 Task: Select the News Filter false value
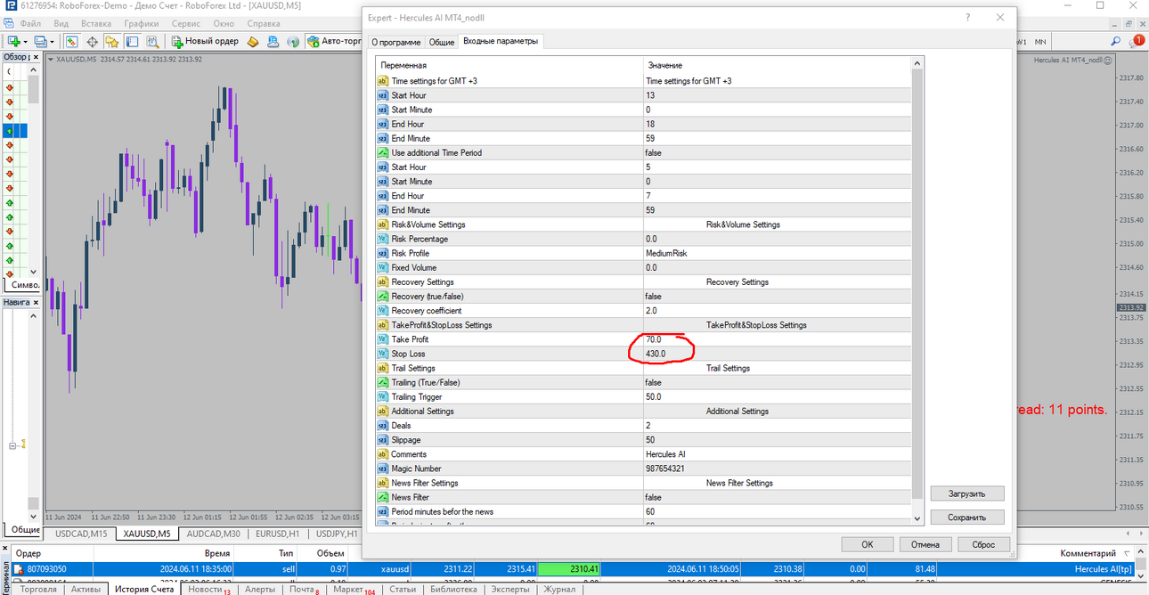point(777,497)
